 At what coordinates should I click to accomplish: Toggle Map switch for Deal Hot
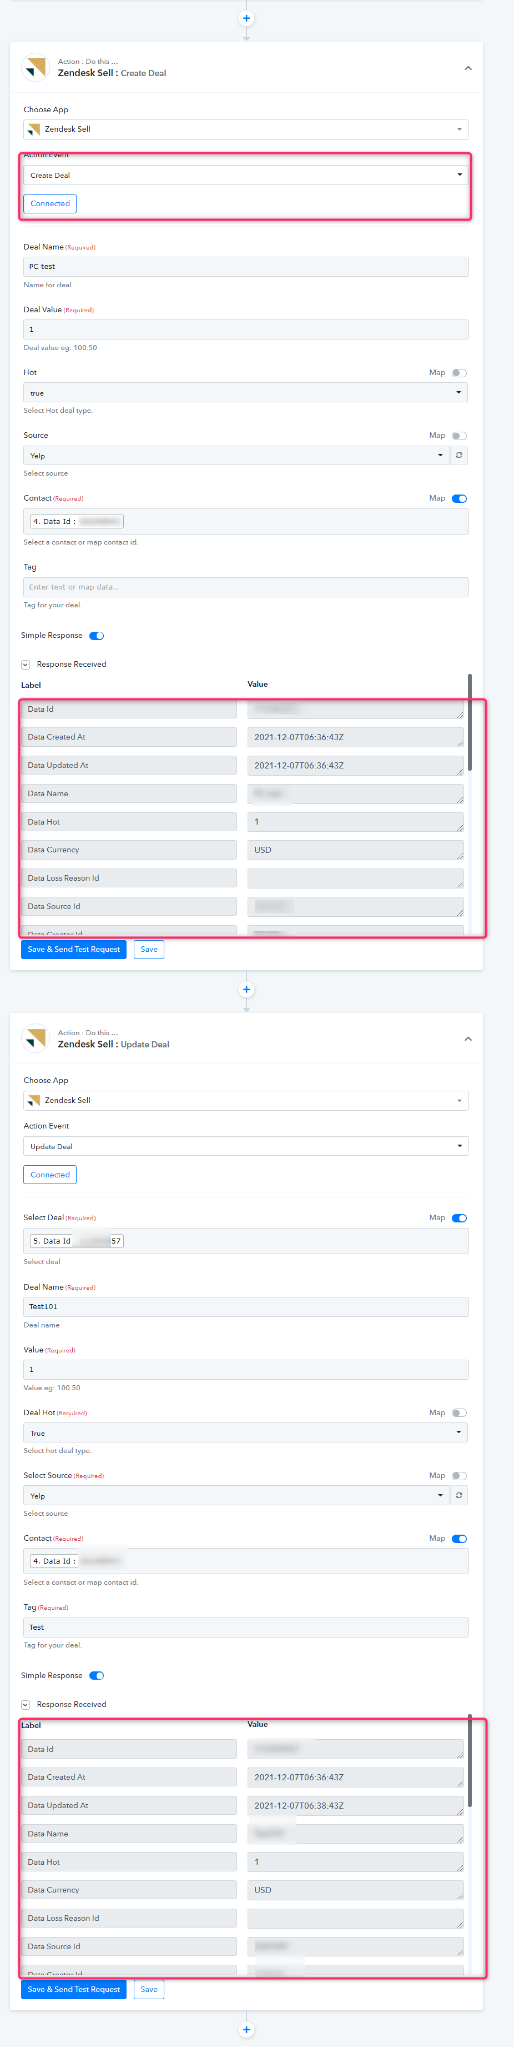coord(459,1413)
